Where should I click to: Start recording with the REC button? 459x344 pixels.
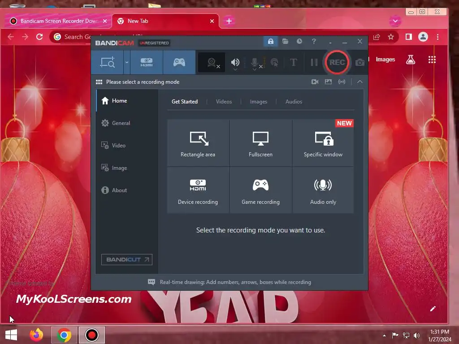pyautogui.click(x=337, y=62)
